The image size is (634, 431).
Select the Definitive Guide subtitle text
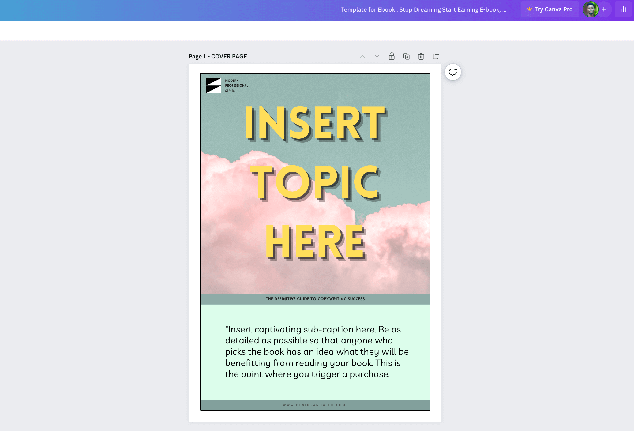[x=315, y=299]
